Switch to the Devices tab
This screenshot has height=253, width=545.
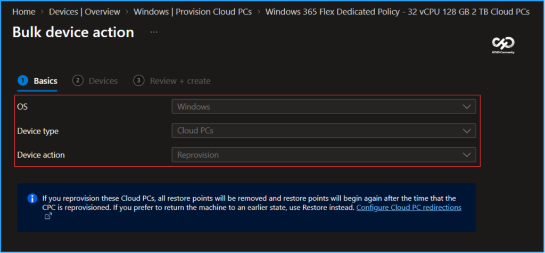[x=95, y=81]
